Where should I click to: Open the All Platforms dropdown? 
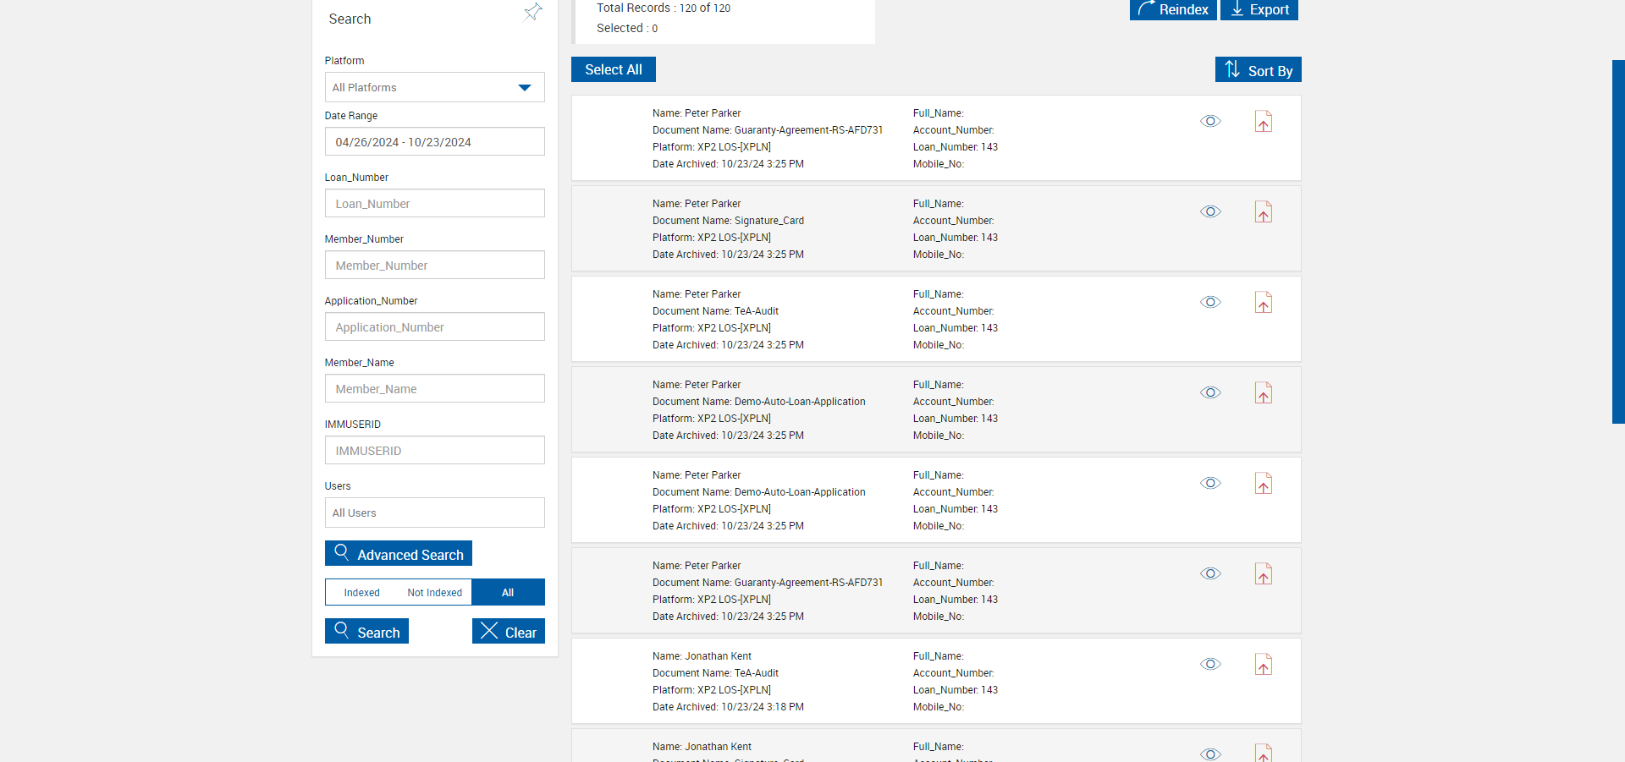tap(434, 87)
